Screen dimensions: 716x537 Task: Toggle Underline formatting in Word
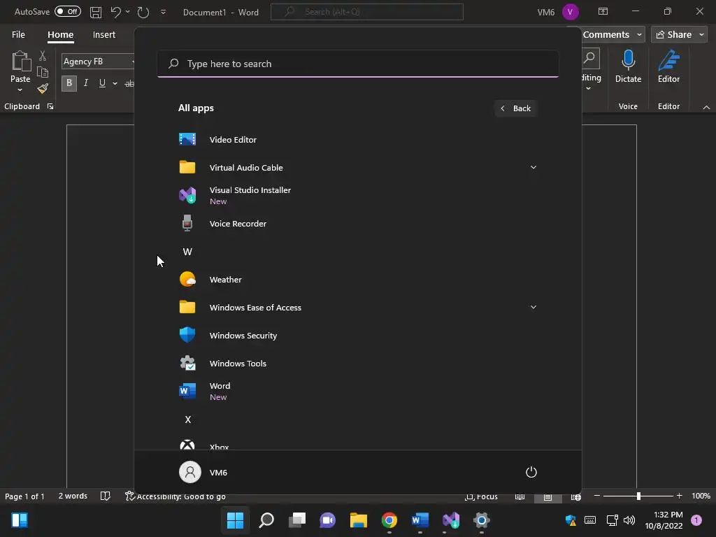pos(102,83)
